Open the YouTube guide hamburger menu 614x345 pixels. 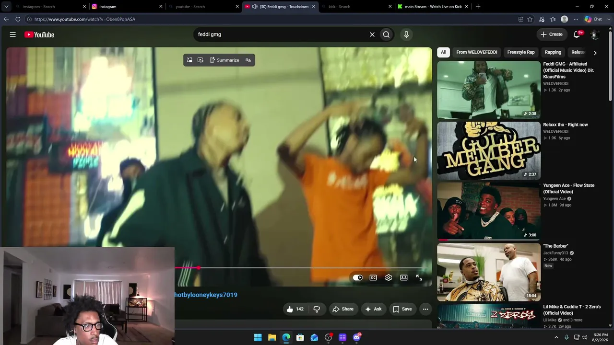click(x=13, y=34)
